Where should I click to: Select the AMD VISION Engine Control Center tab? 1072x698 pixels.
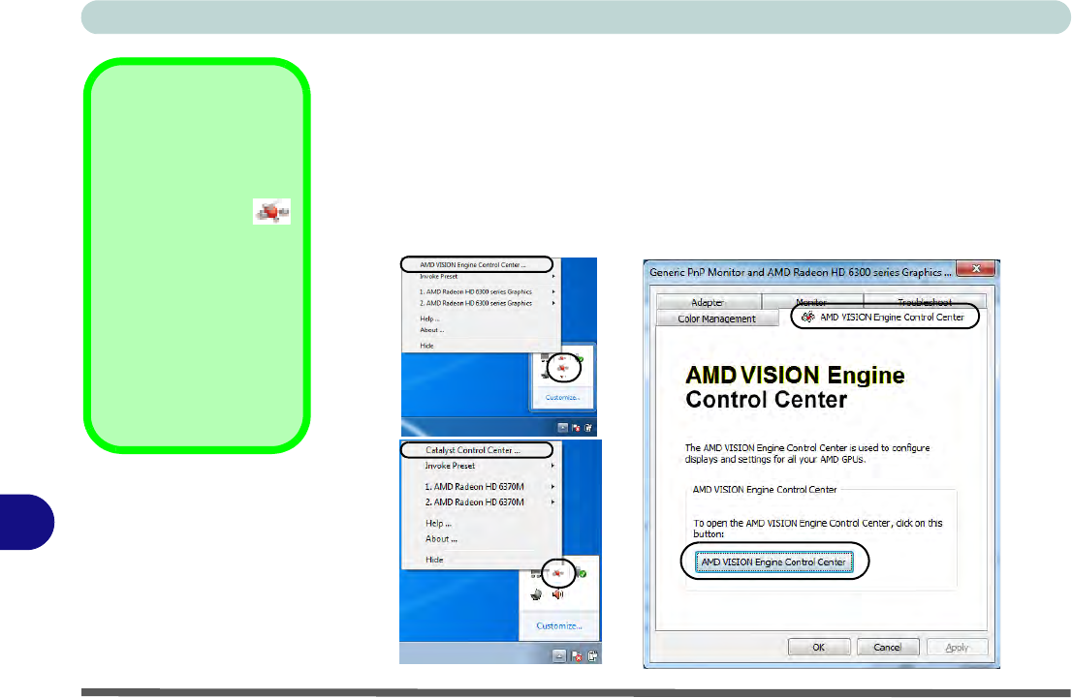(884, 317)
